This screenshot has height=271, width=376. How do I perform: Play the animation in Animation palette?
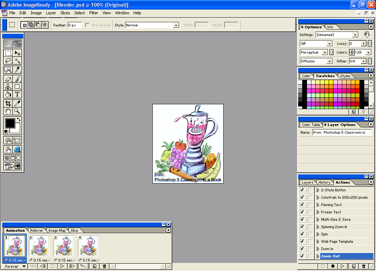(x=62, y=266)
